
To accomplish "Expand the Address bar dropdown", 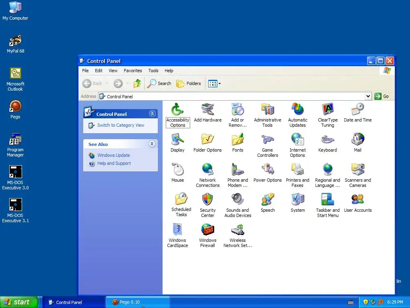I will click(368, 96).
